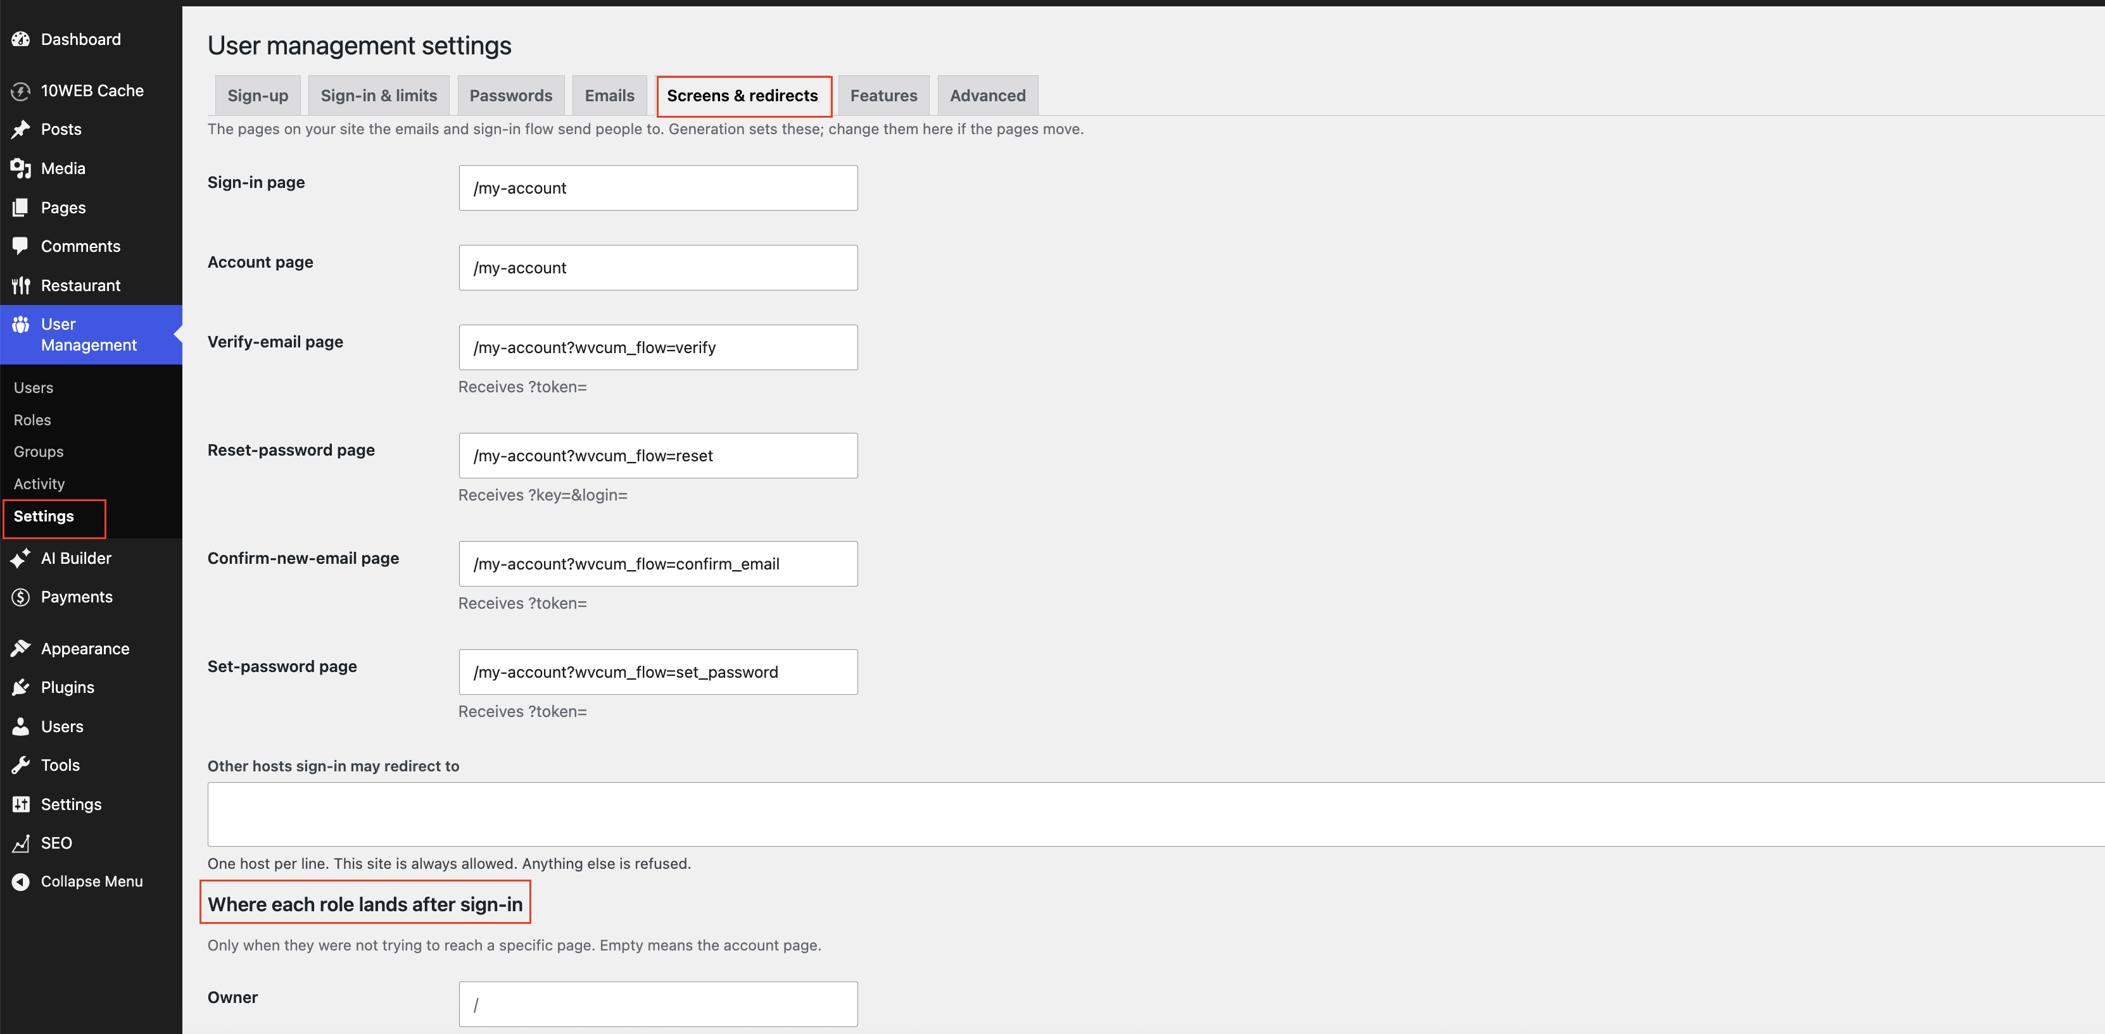
Task: Open the Users submenu under User Management
Action: click(x=34, y=387)
